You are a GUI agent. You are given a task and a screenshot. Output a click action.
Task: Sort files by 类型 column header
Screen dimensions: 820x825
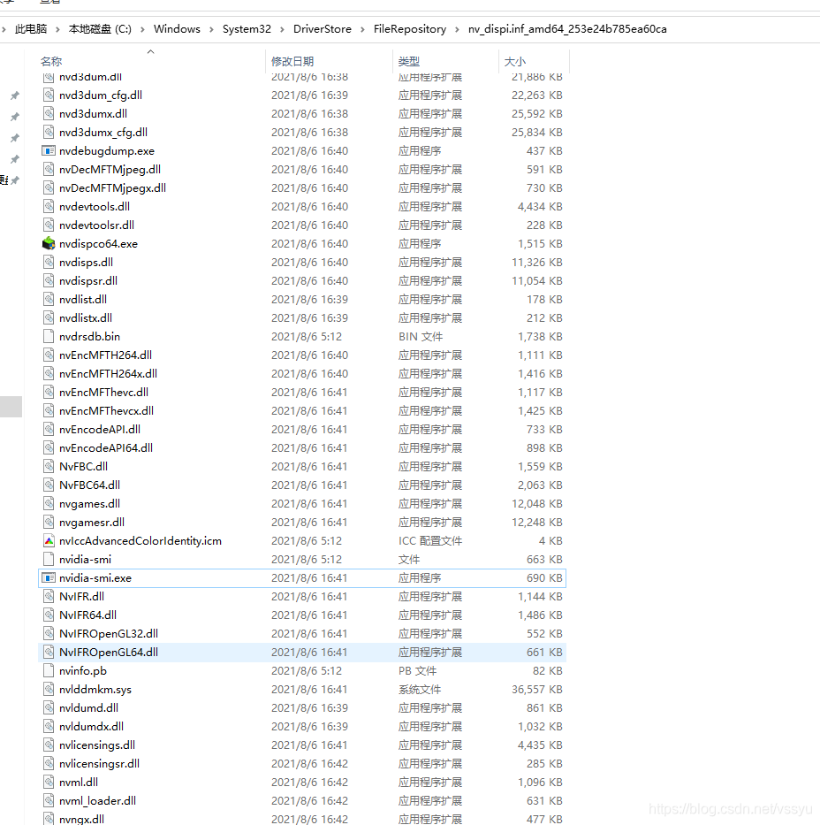pos(409,62)
